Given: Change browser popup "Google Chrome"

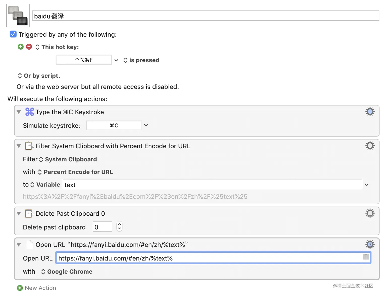Looking at the screenshot, I should point(67,272).
